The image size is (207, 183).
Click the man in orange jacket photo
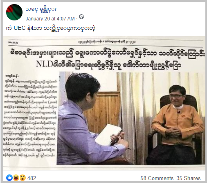pos(177,123)
